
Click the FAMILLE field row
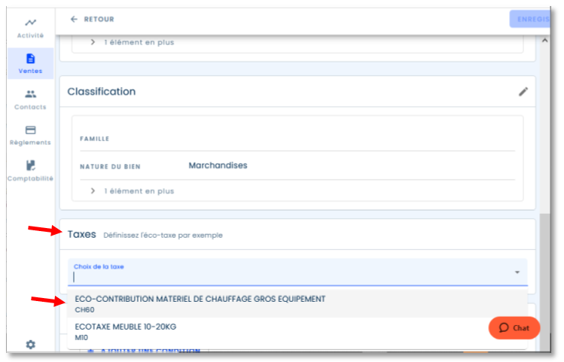[297, 138]
